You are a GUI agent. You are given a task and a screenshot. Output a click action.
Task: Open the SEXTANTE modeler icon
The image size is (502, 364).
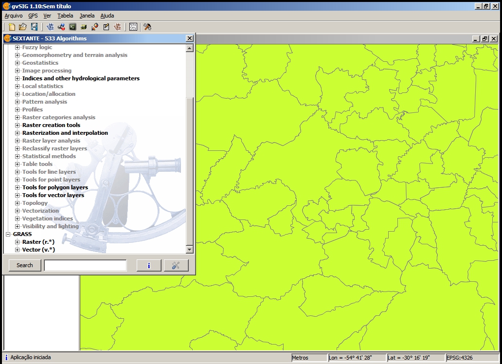click(x=61, y=27)
